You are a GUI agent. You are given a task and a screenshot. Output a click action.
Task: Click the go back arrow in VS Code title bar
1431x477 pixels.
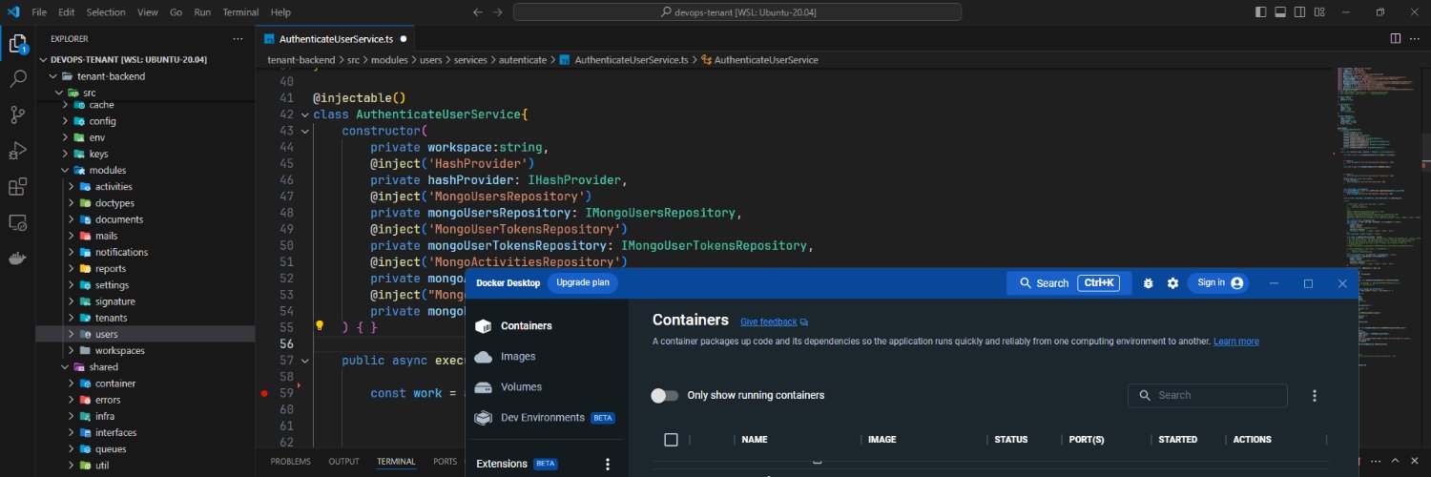[478, 12]
